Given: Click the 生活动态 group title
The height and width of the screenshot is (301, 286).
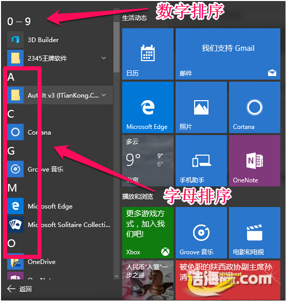Looking at the screenshot, I should (135, 18).
